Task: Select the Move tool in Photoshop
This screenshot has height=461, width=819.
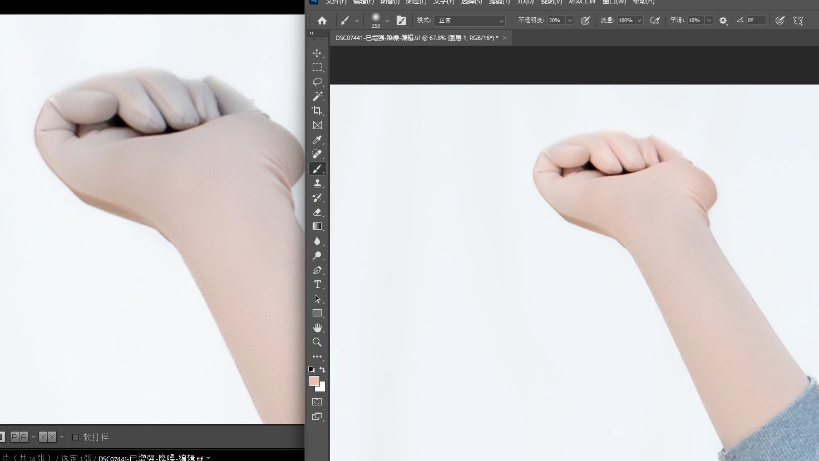Action: pos(317,53)
